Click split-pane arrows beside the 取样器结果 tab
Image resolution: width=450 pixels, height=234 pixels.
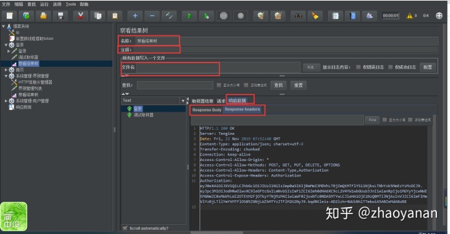point(187,100)
